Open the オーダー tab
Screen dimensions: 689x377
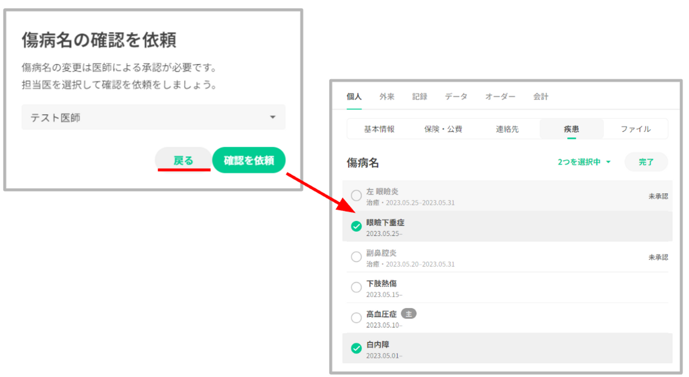[500, 97]
